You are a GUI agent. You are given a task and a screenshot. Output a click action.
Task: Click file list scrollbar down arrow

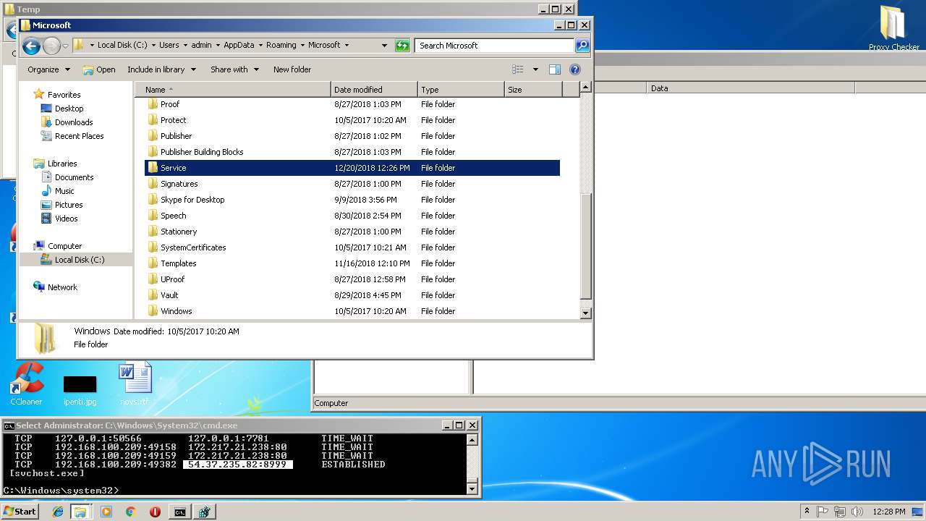pyautogui.click(x=586, y=313)
